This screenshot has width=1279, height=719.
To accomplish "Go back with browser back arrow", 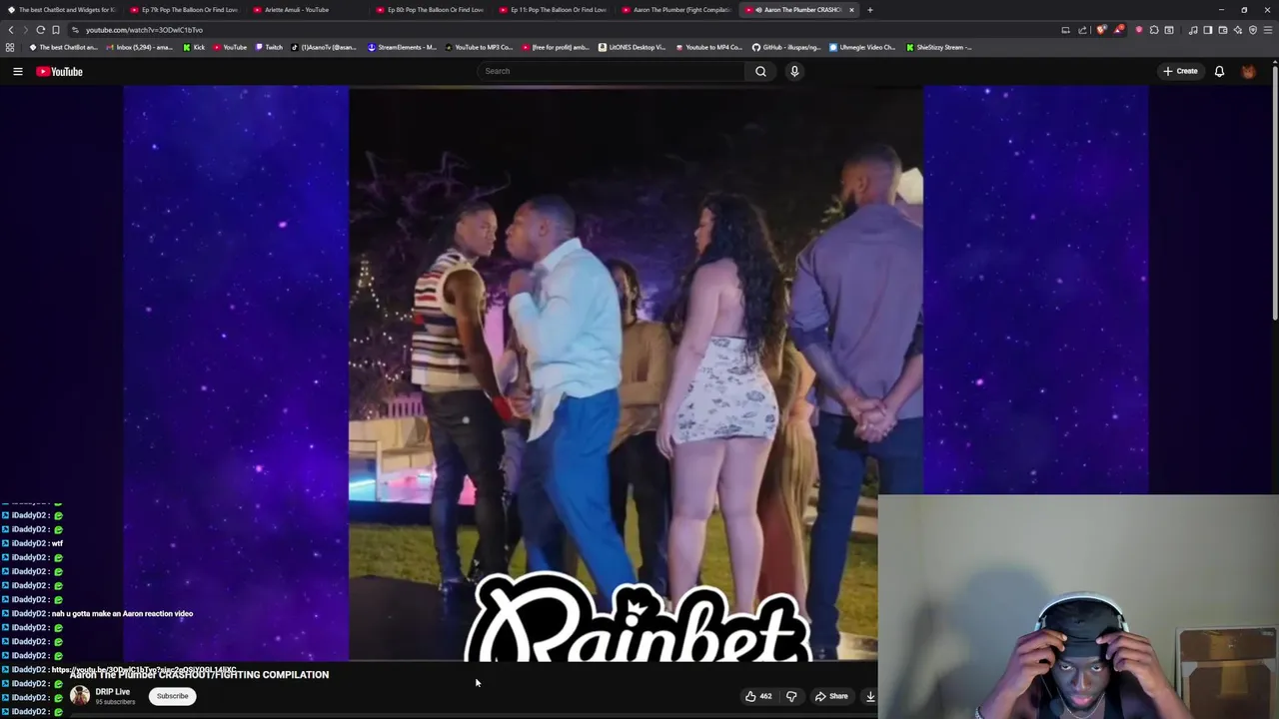I will tap(11, 30).
